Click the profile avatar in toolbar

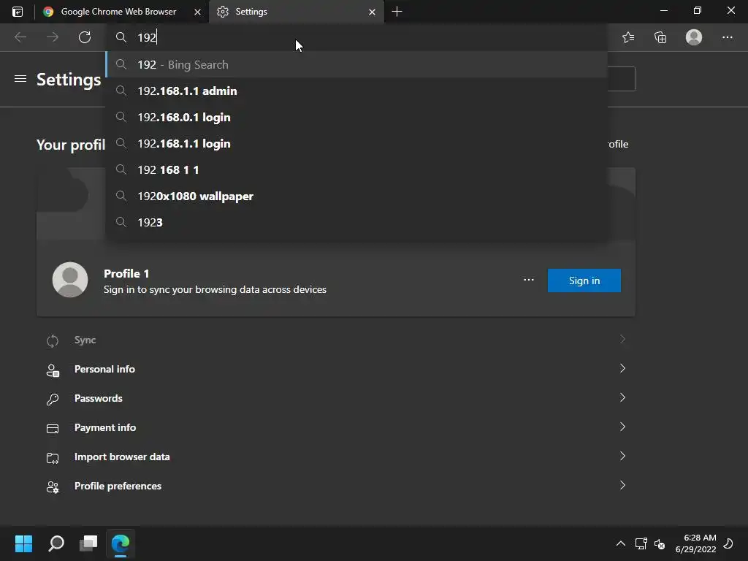tap(694, 37)
